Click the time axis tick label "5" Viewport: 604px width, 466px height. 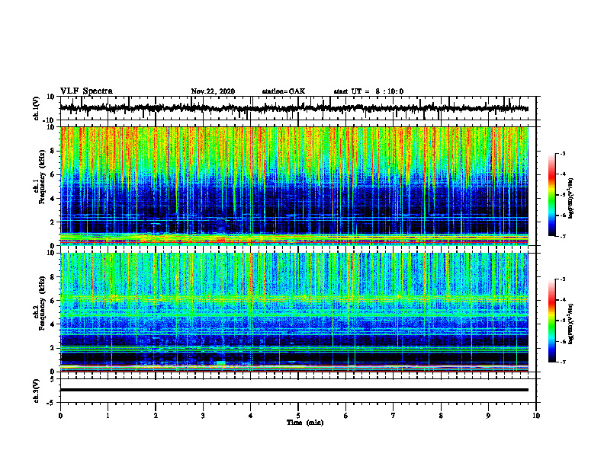(298, 416)
